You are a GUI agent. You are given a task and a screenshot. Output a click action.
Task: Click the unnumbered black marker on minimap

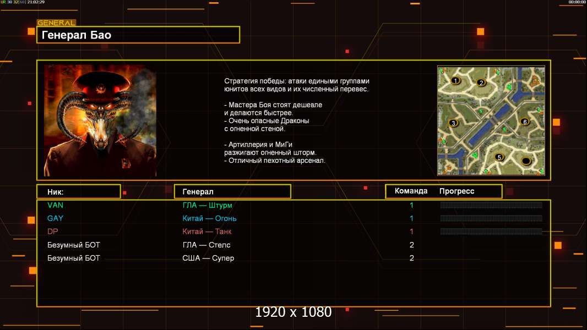click(526, 161)
